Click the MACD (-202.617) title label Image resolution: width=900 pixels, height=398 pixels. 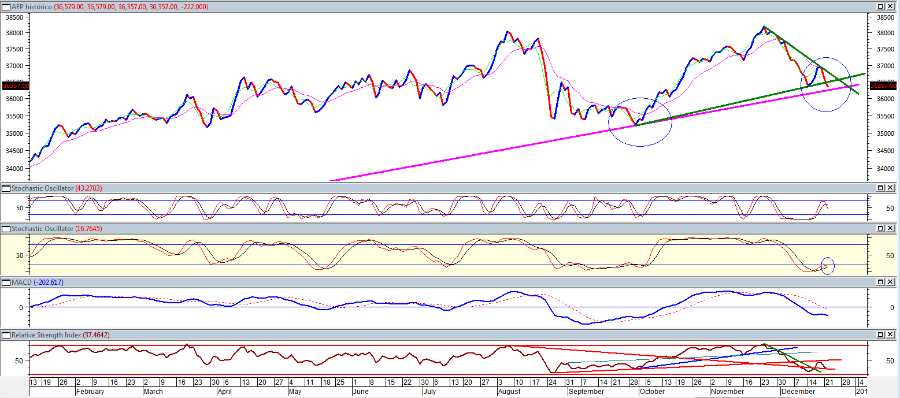pos(38,282)
